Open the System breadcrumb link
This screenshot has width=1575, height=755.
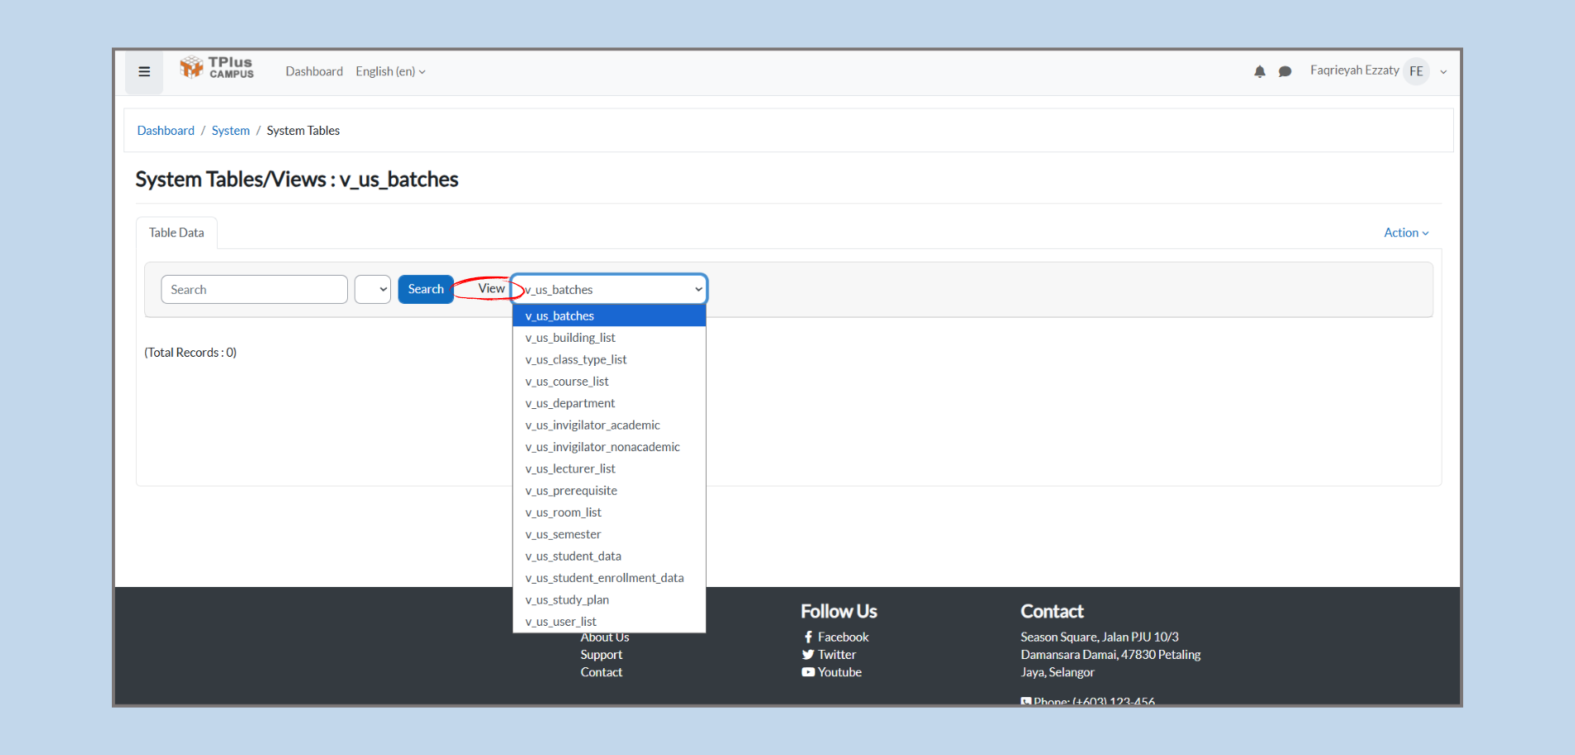tap(230, 131)
